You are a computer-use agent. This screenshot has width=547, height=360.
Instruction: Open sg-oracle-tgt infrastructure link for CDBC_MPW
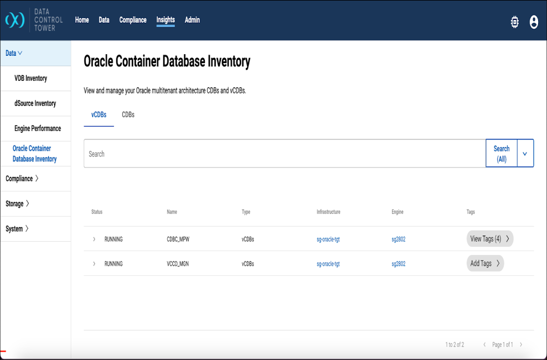[x=328, y=239]
